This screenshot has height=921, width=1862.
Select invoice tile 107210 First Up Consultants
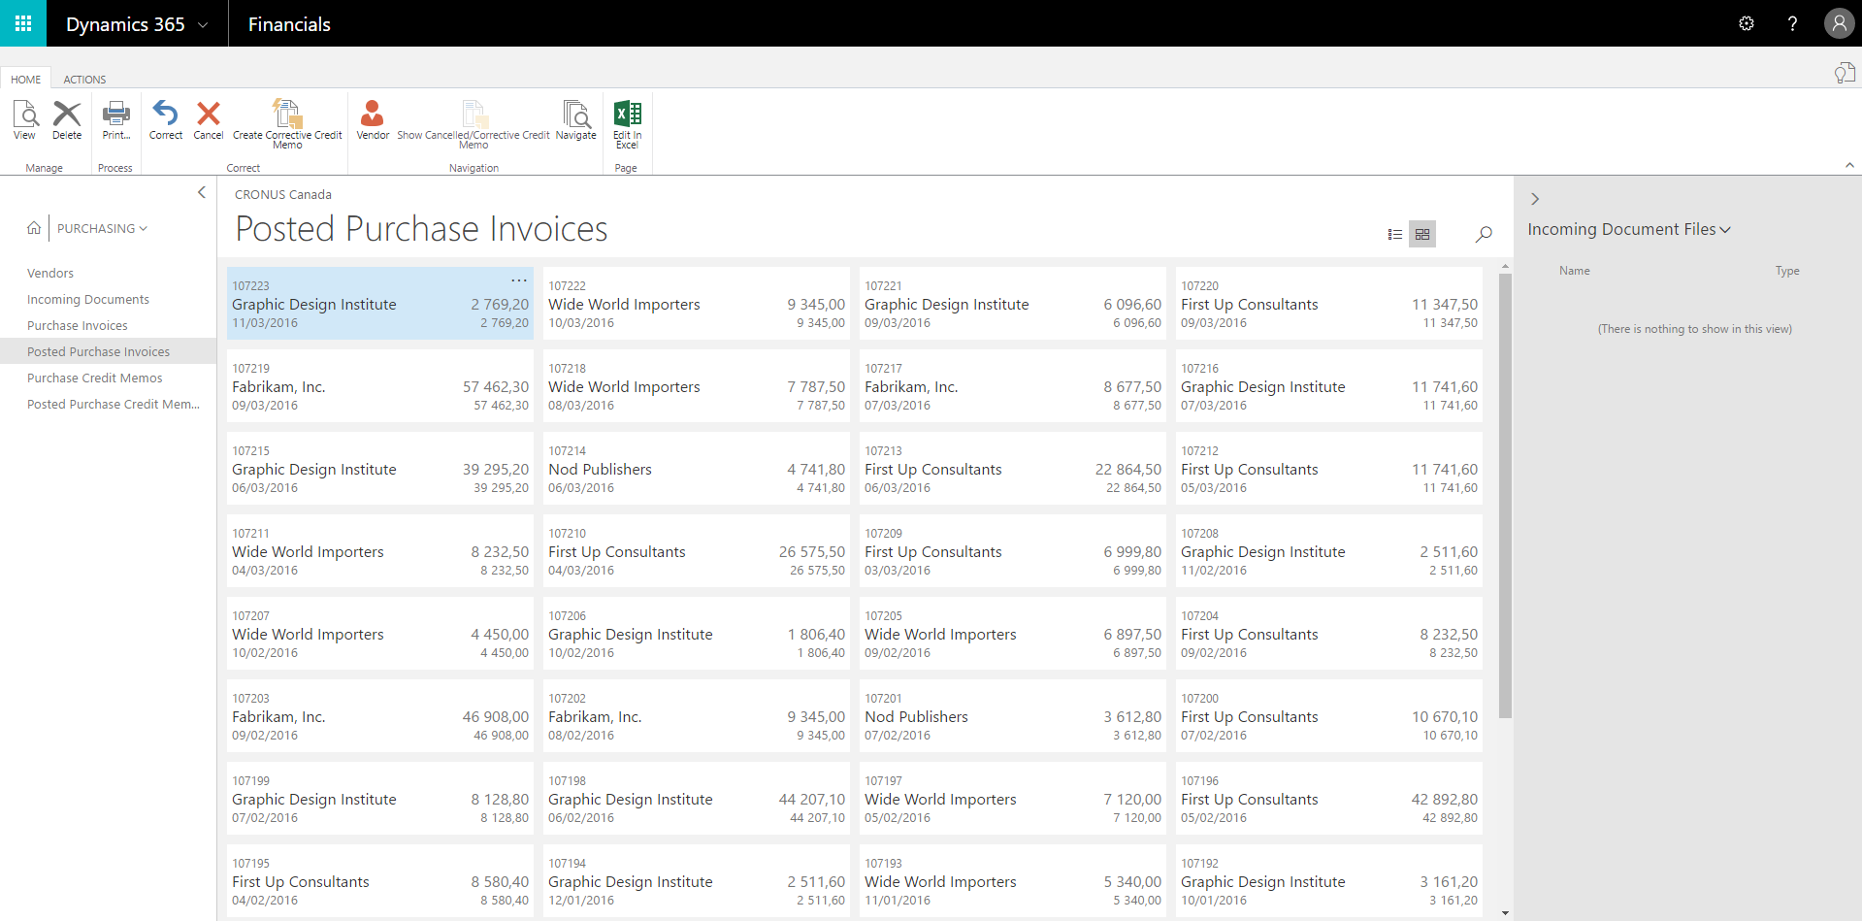[697, 551]
